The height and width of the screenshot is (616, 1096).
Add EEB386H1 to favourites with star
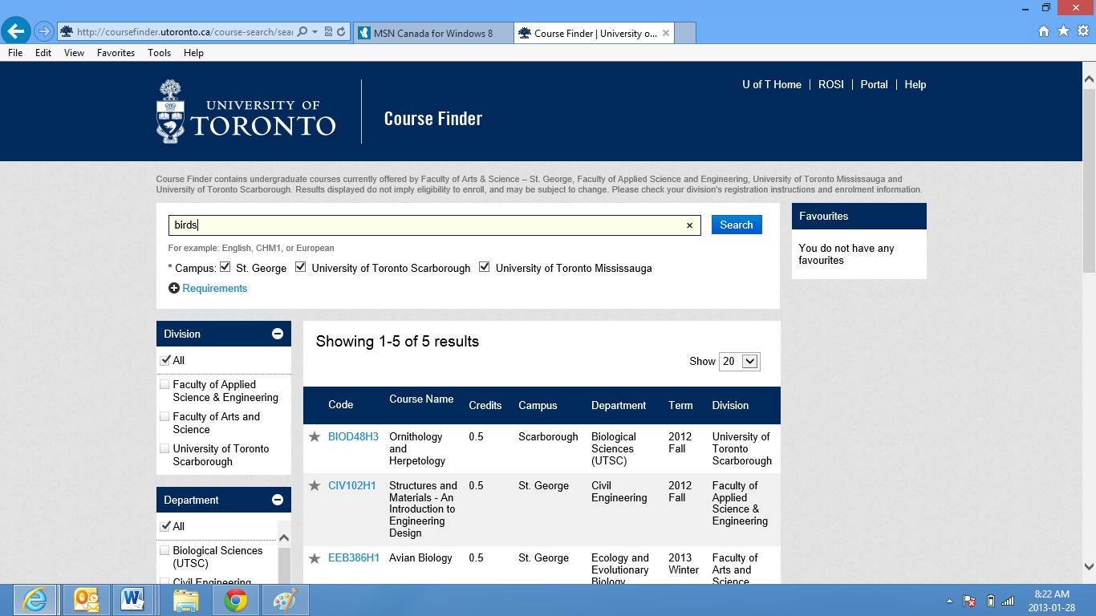pos(315,558)
